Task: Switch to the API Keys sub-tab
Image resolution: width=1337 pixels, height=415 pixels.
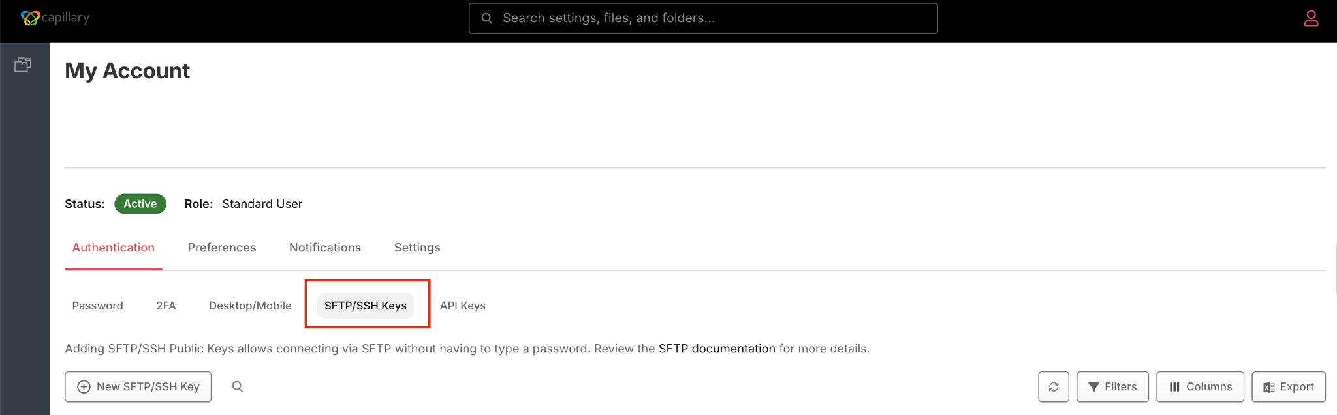Action: tap(463, 306)
